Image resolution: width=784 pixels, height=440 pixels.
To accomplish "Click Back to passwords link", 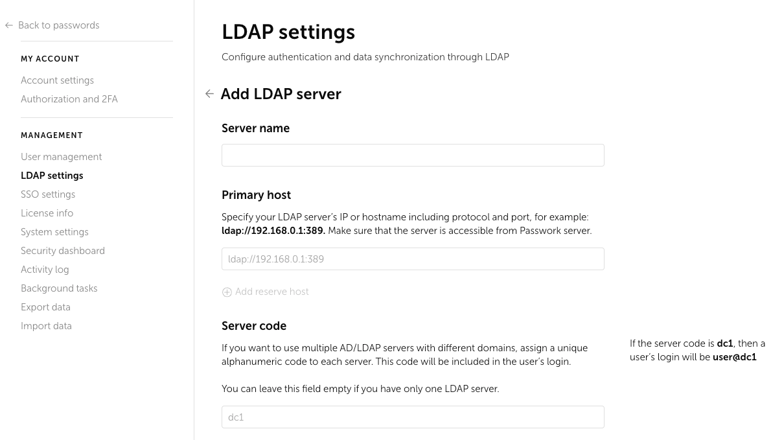I will click(58, 25).
